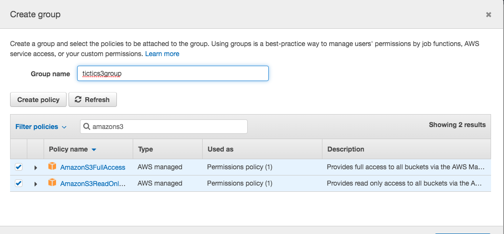Expand the AmazonS3FullAccess policy details
The image size is (504, 234).
point(35,168)
